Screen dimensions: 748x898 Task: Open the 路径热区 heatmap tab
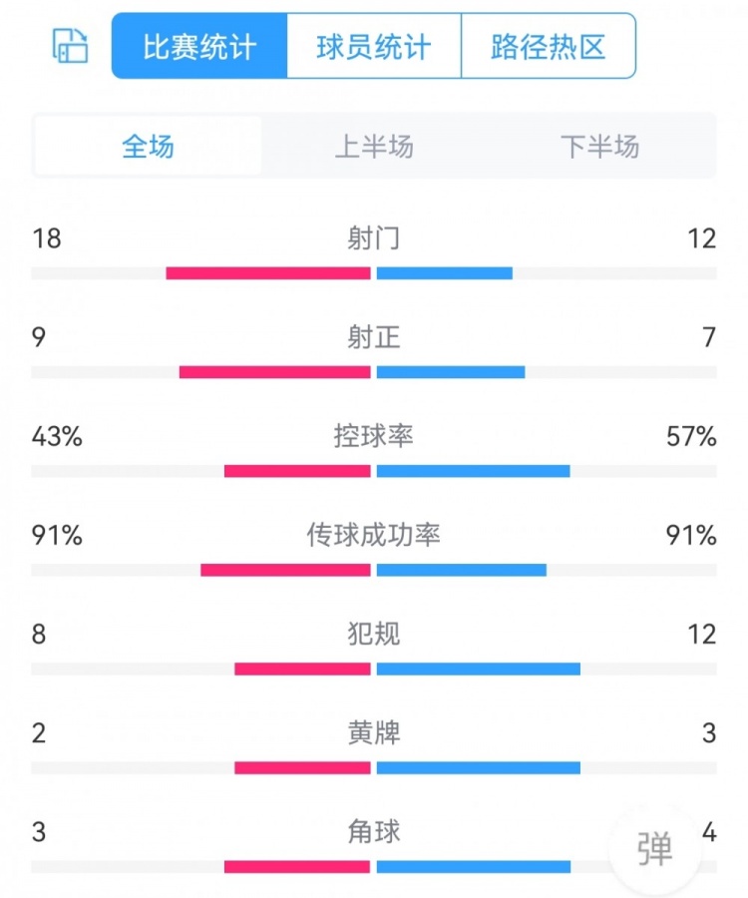pos(548,46)
